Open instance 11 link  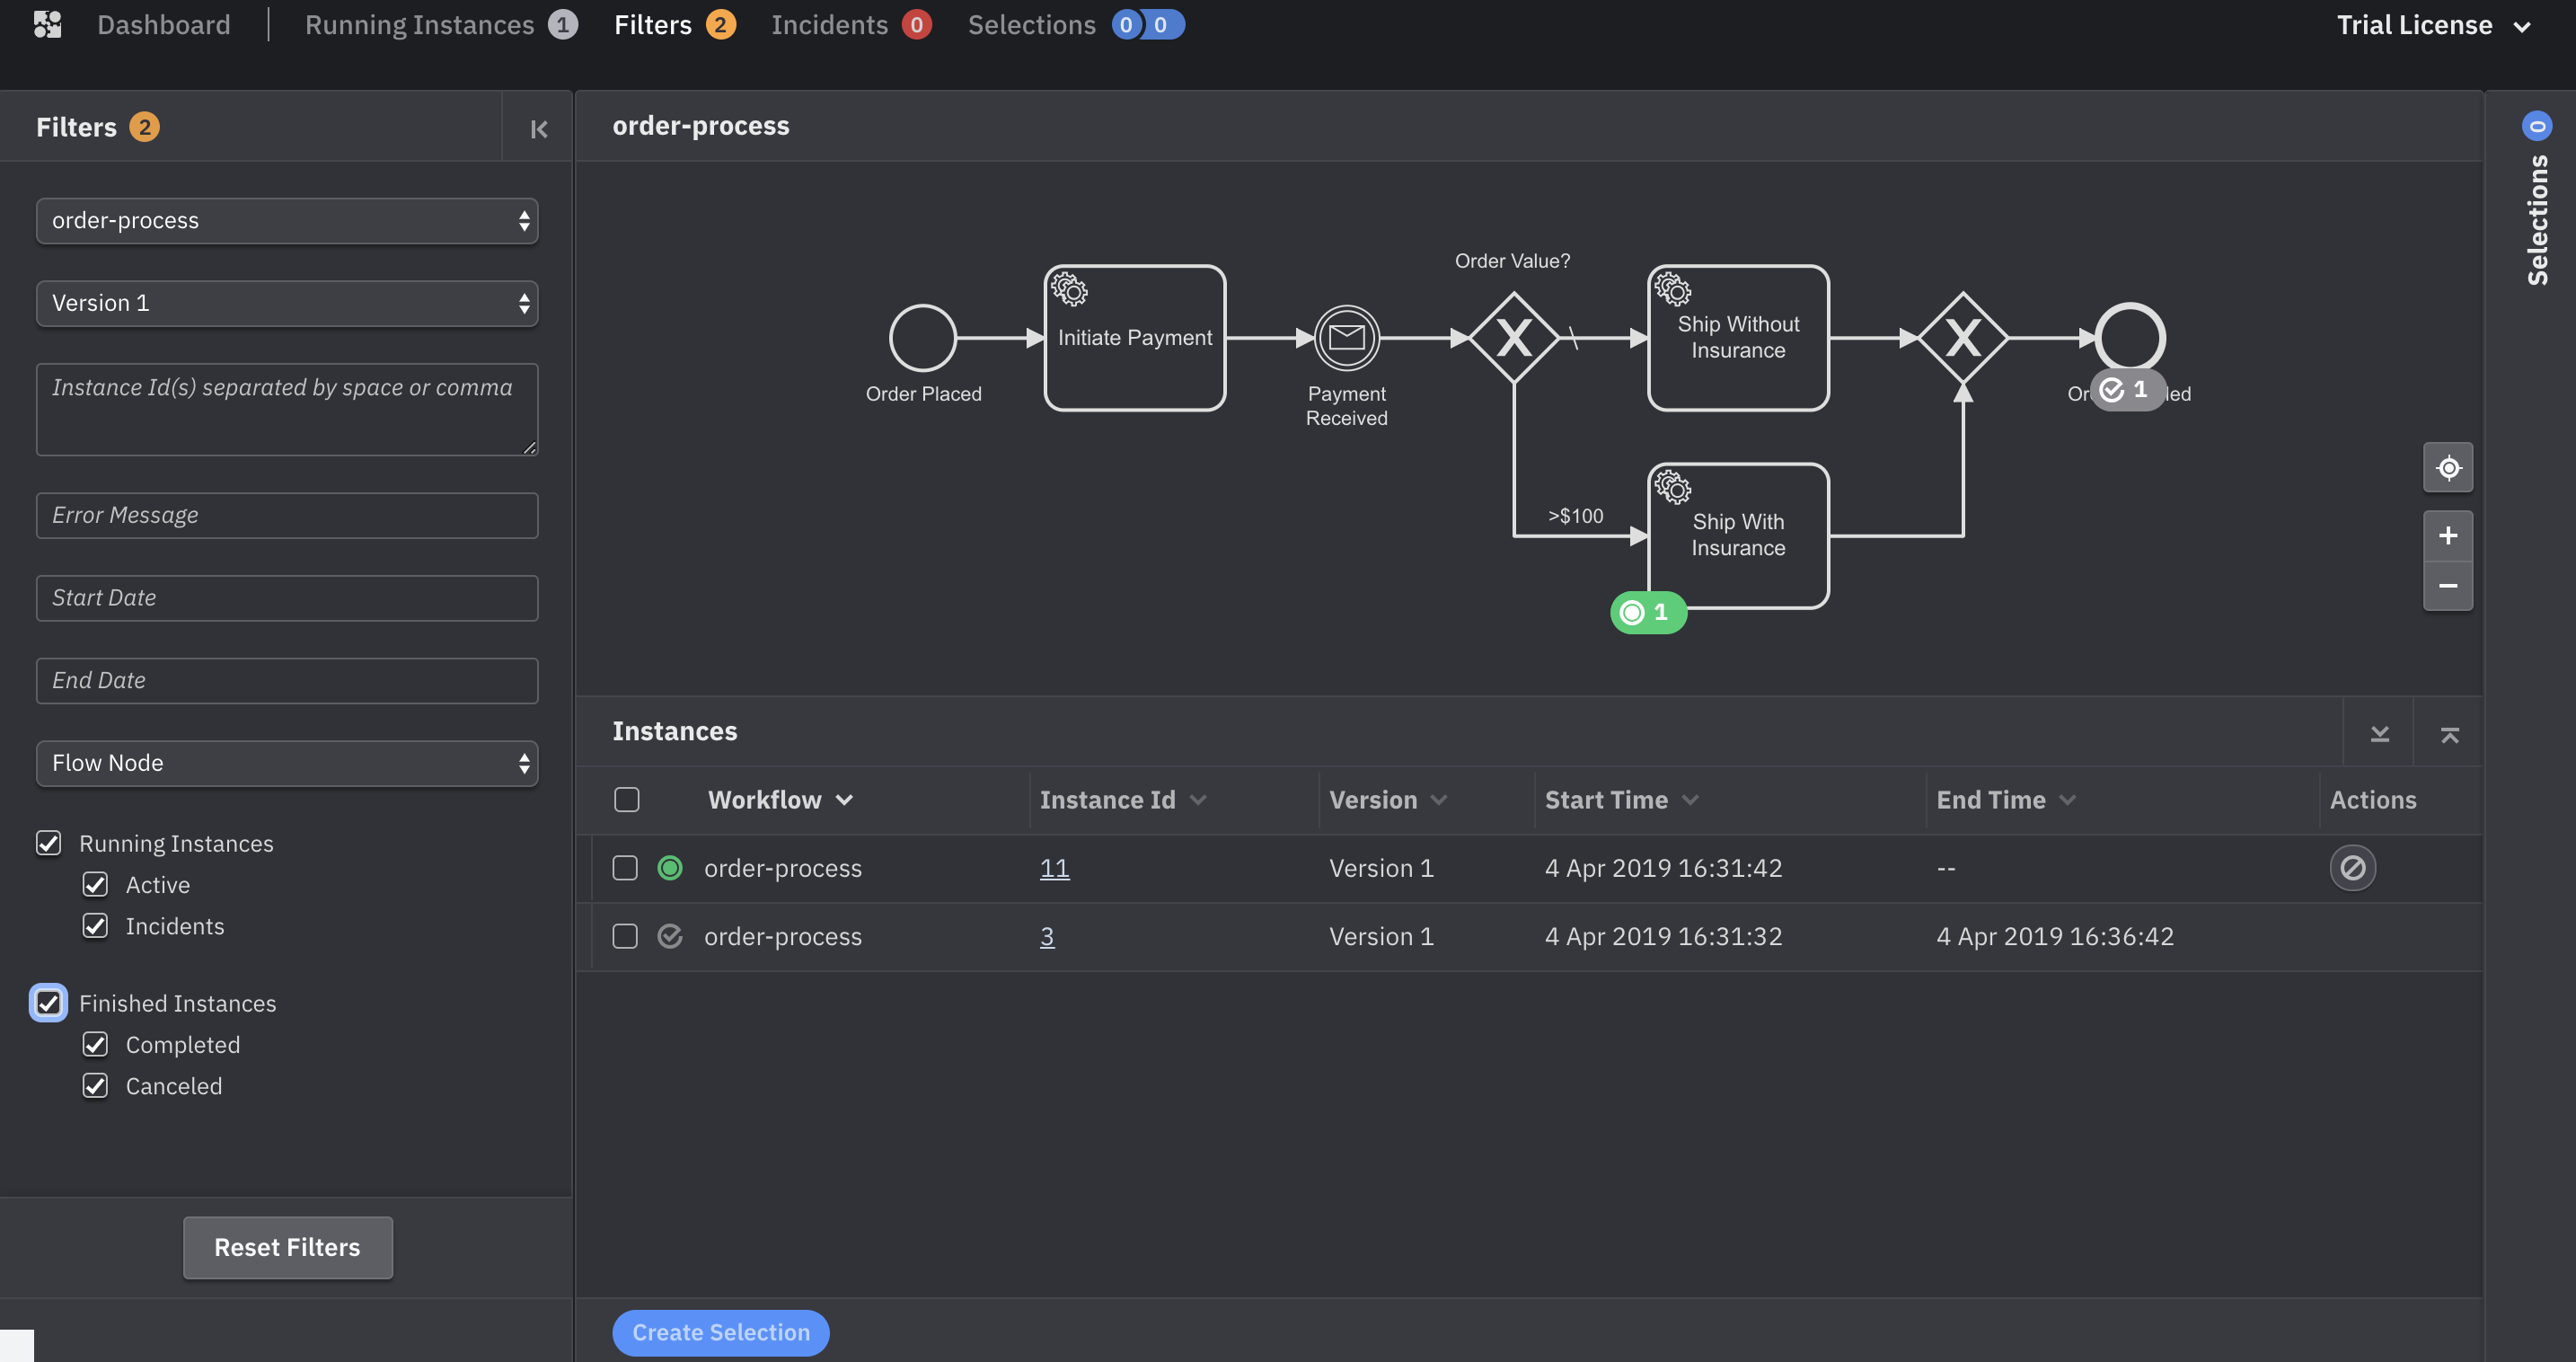tap(1054, 867)
